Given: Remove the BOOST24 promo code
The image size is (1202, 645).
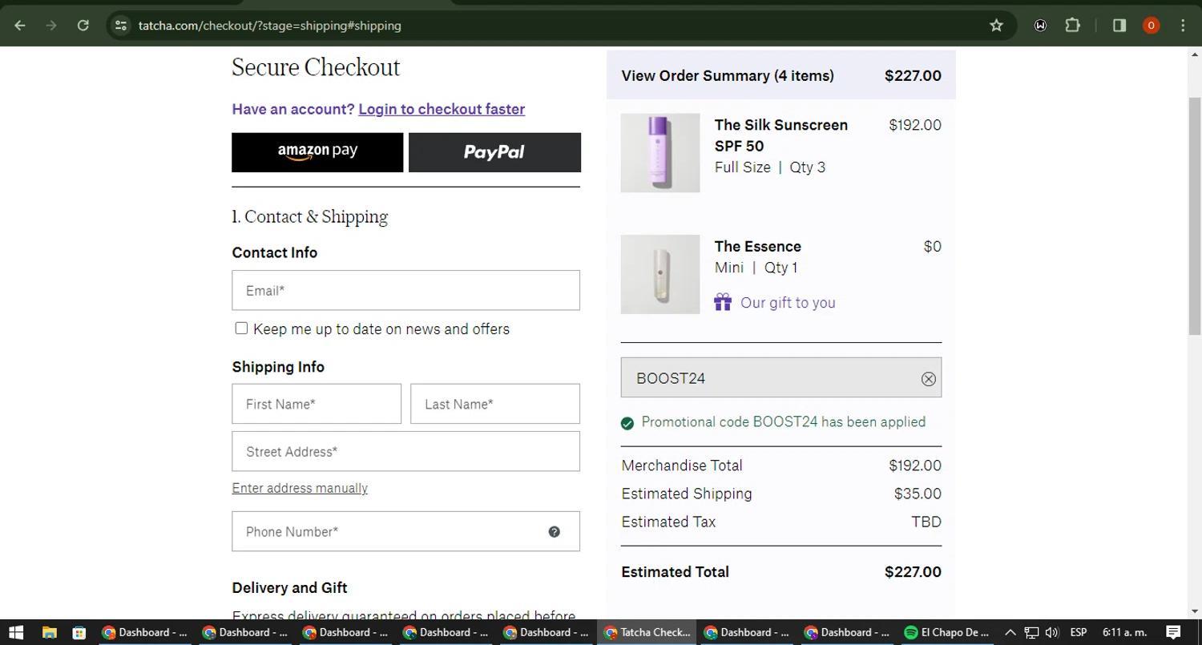Looking at the screenshot, I should tap(928, 379).
